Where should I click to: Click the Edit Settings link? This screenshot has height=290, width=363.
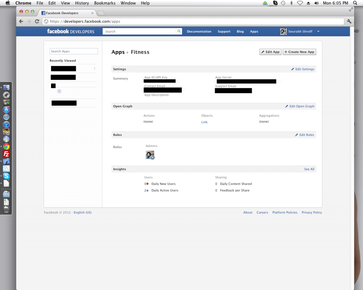coord(303,69)
